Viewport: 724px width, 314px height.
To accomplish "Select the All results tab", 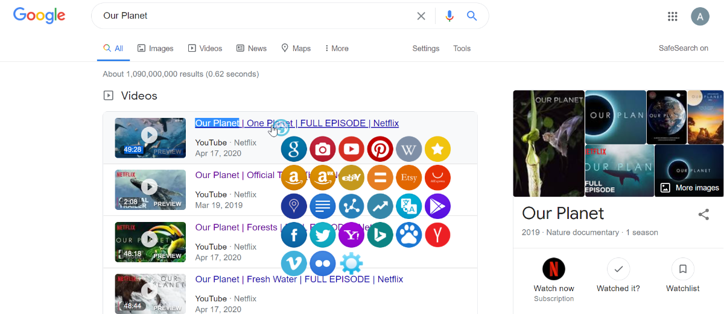I will (x=113, y=48).
